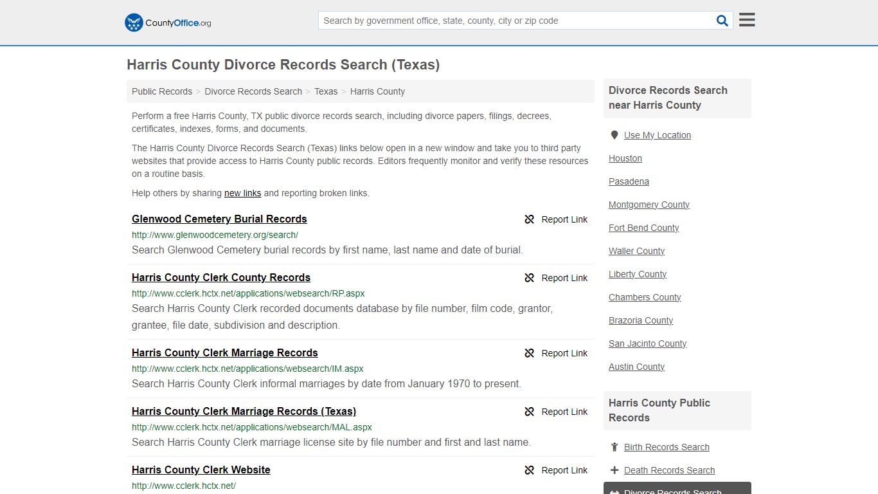Open San Jacinto County link
Screen dimensions: 878x494
(647, 343)
